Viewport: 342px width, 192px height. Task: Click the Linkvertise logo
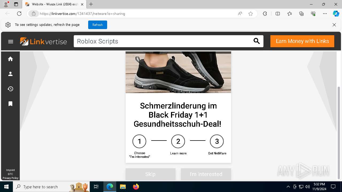pyautogui.click(x=43, y=41)
